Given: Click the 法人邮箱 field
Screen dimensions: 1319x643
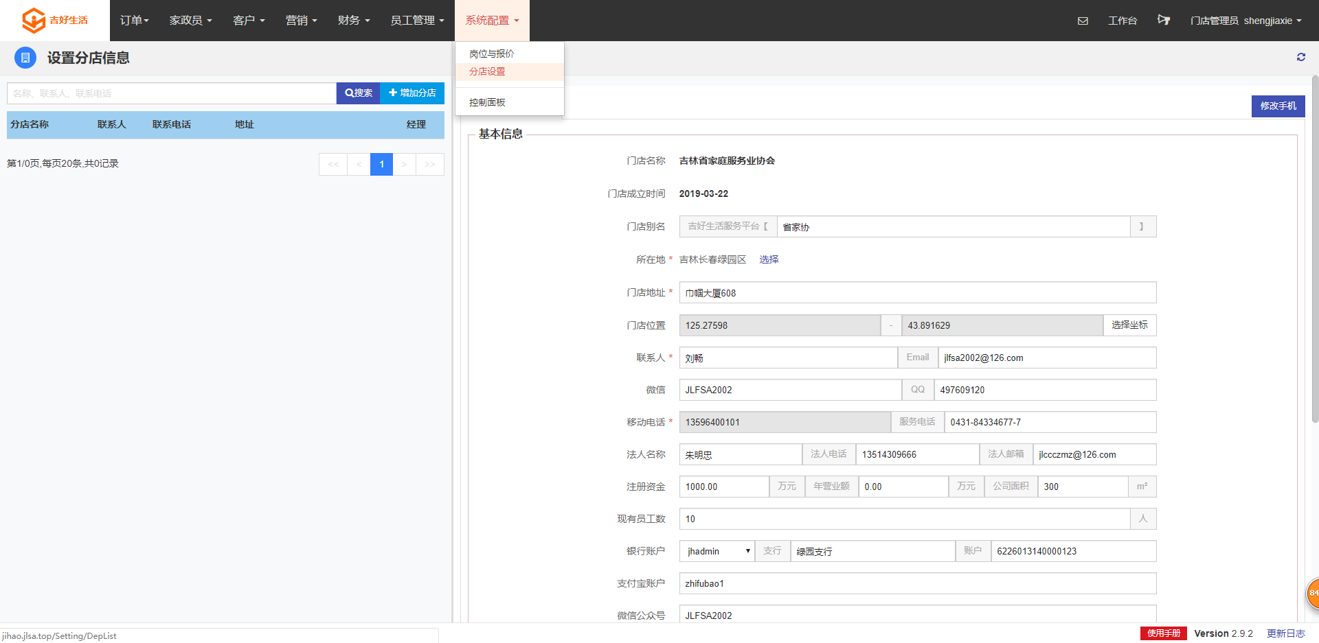Looking at the screenshot, I should click(x=1095, y=454).
